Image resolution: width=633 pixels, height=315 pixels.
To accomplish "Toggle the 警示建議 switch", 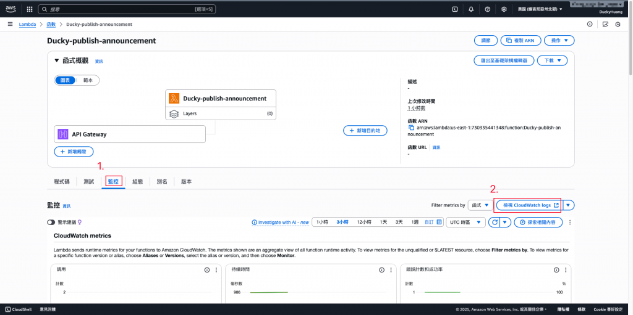I will (51, 222).
